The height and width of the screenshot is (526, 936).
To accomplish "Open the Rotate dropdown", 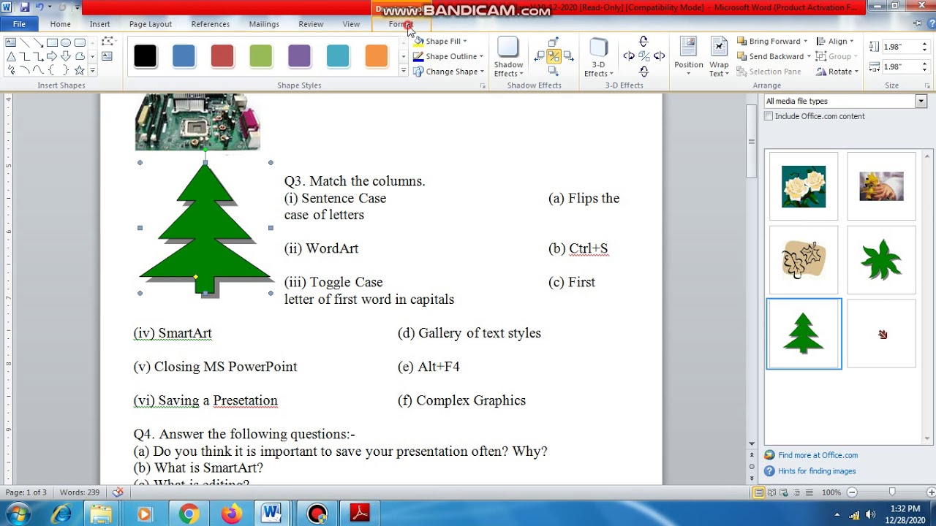I will point(837,72).
